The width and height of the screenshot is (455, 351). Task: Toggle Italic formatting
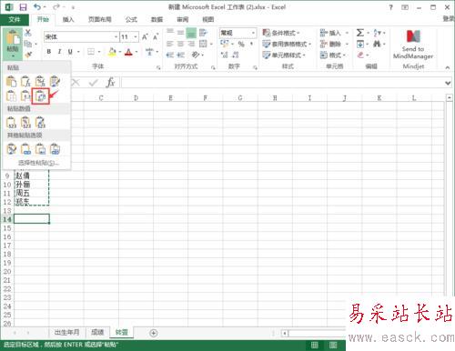point(59,52)
